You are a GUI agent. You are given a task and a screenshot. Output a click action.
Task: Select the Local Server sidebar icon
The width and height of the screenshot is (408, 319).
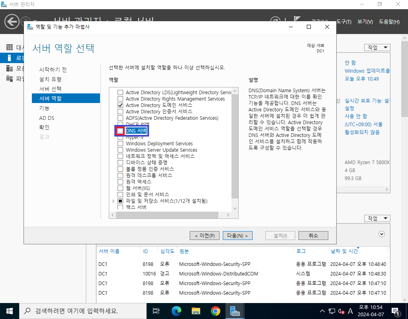click(10, 57)
